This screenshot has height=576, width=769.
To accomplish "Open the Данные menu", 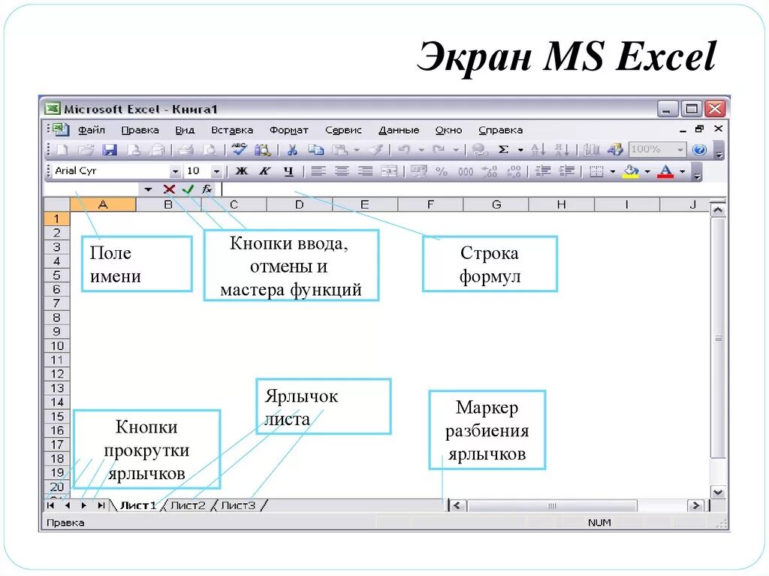I will tap(399, 130).
